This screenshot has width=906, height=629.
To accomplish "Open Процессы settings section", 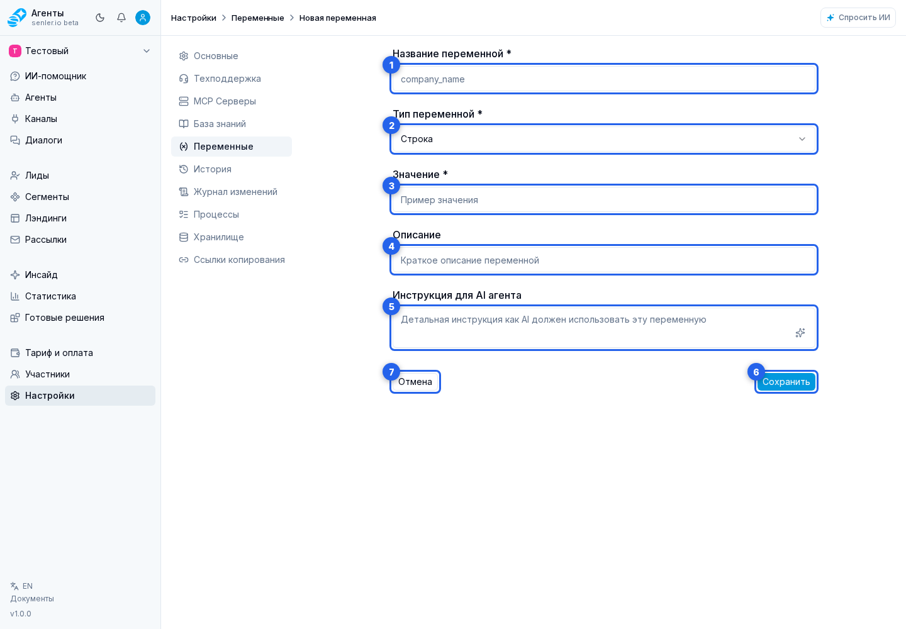I will pos(232,214).
